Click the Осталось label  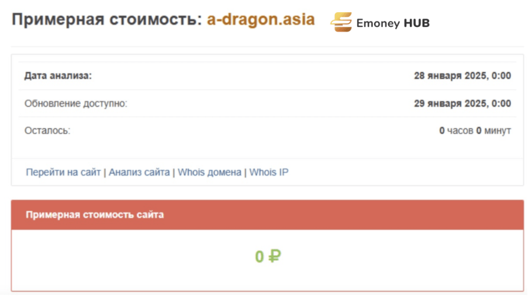tap(47, 130)
